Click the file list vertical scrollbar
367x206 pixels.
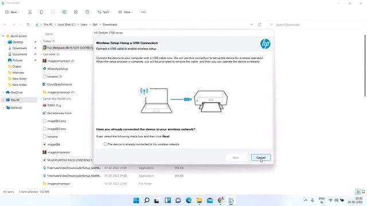pyautogui.click(x=365, y=65)
